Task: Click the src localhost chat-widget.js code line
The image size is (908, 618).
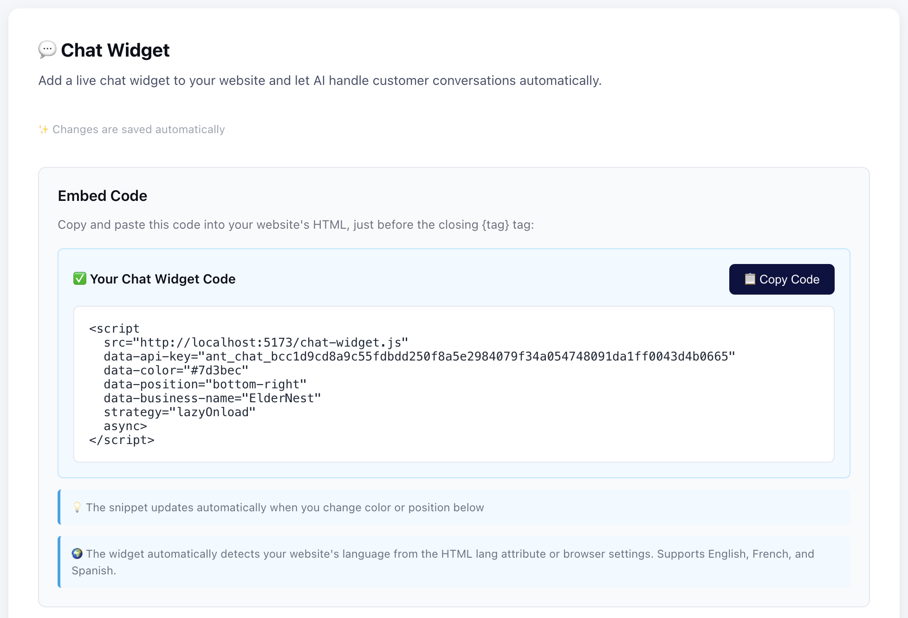Action: pyautogui.click(x=256, y=342)
